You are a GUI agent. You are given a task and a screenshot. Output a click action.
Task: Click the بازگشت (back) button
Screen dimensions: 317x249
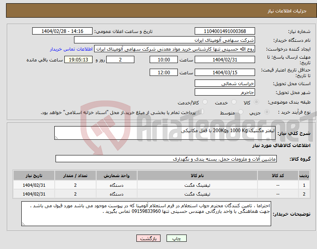[148, 238]
